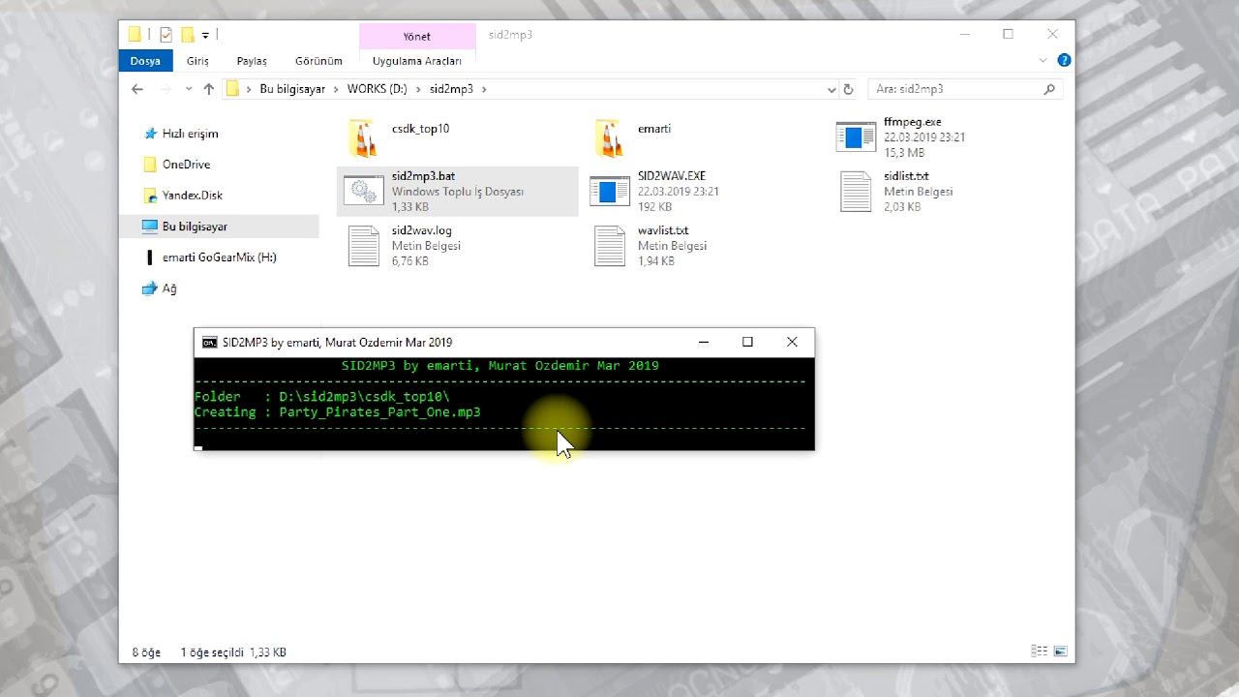The image size is (1239, 697).
Task: Click the new folder quick-access icon
Action: (x=188, y=35)
